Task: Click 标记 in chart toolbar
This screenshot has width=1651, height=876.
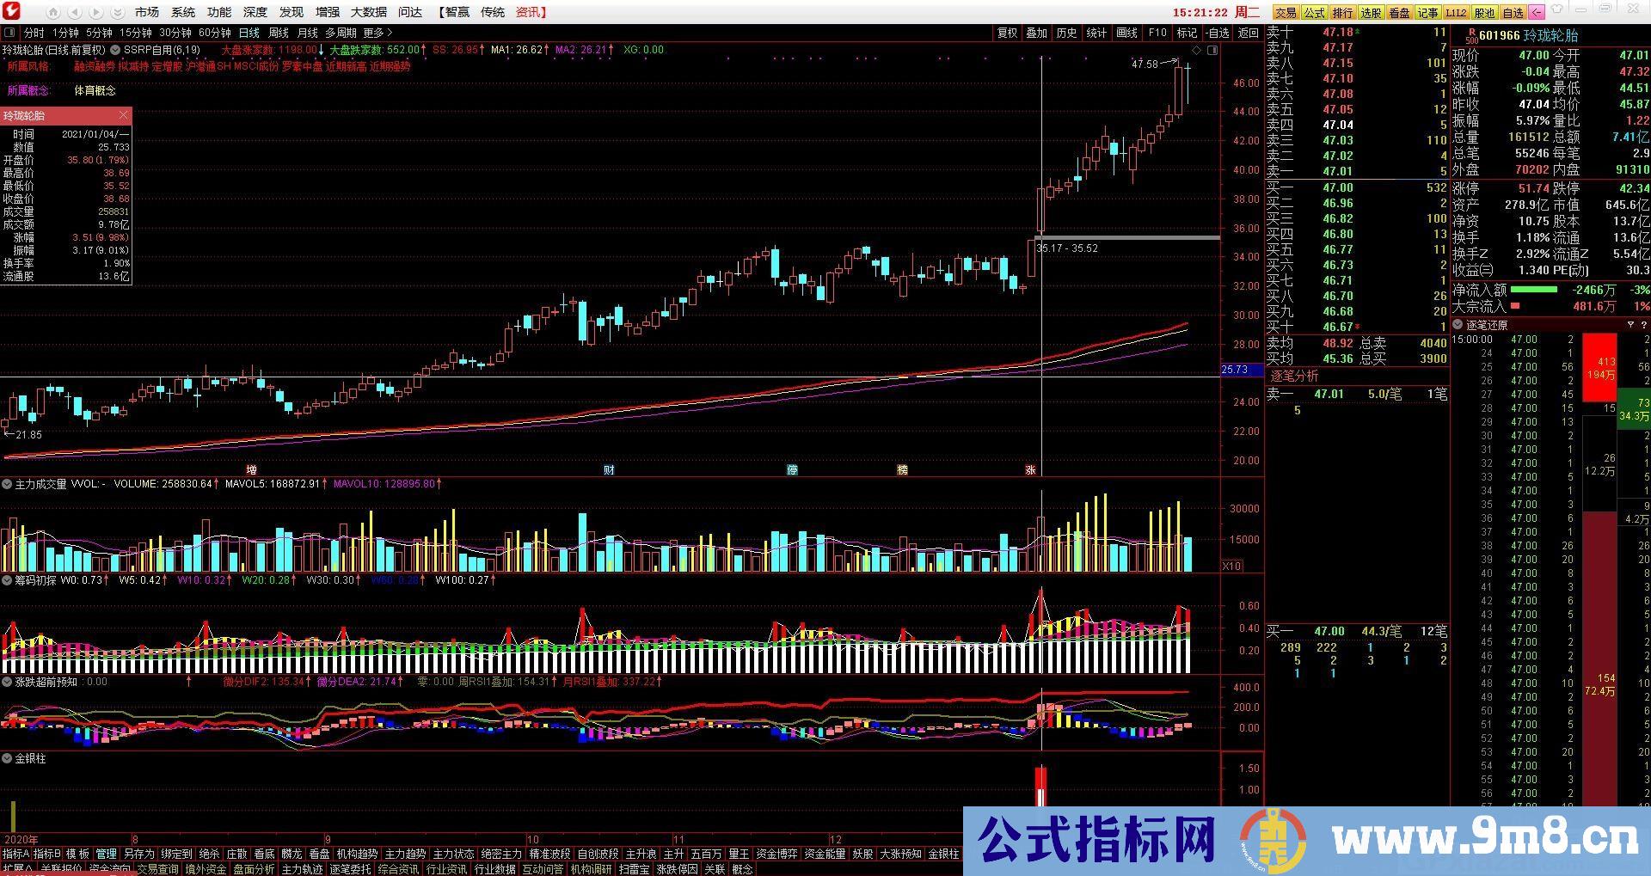Action: point(1187,34)
